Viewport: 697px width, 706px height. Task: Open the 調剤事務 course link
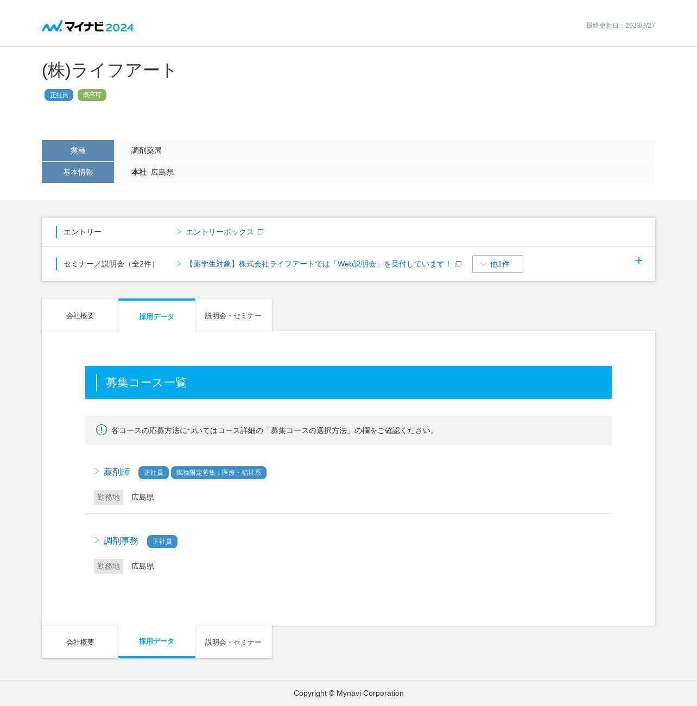coord(121,541)
